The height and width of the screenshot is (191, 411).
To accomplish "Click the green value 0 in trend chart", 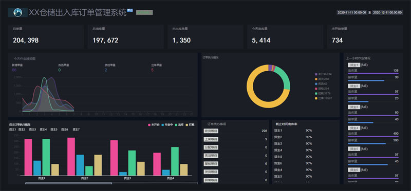I will click(x=60, y=70).
